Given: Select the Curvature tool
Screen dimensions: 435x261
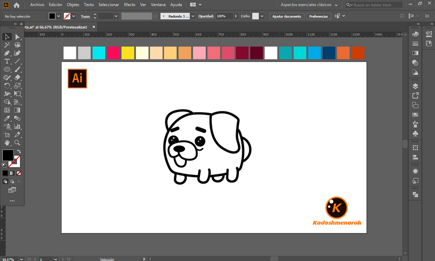Looking at the screenshot, I should [x=17, y=53].
